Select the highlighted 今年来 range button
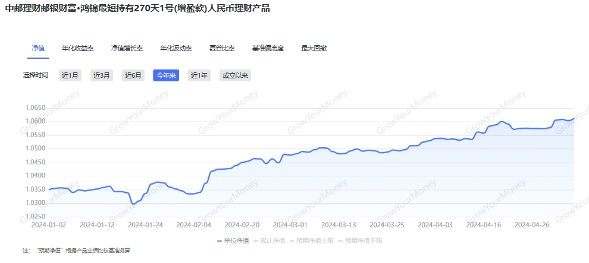The image size is (589, 263). [166, 75]
